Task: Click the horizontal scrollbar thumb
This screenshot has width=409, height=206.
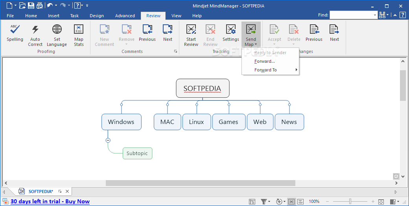Action: [x=200, y=183]
